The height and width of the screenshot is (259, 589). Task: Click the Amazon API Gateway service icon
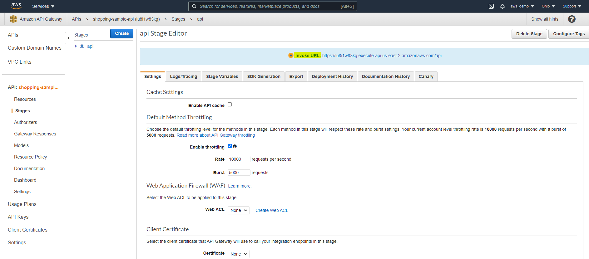13,19
